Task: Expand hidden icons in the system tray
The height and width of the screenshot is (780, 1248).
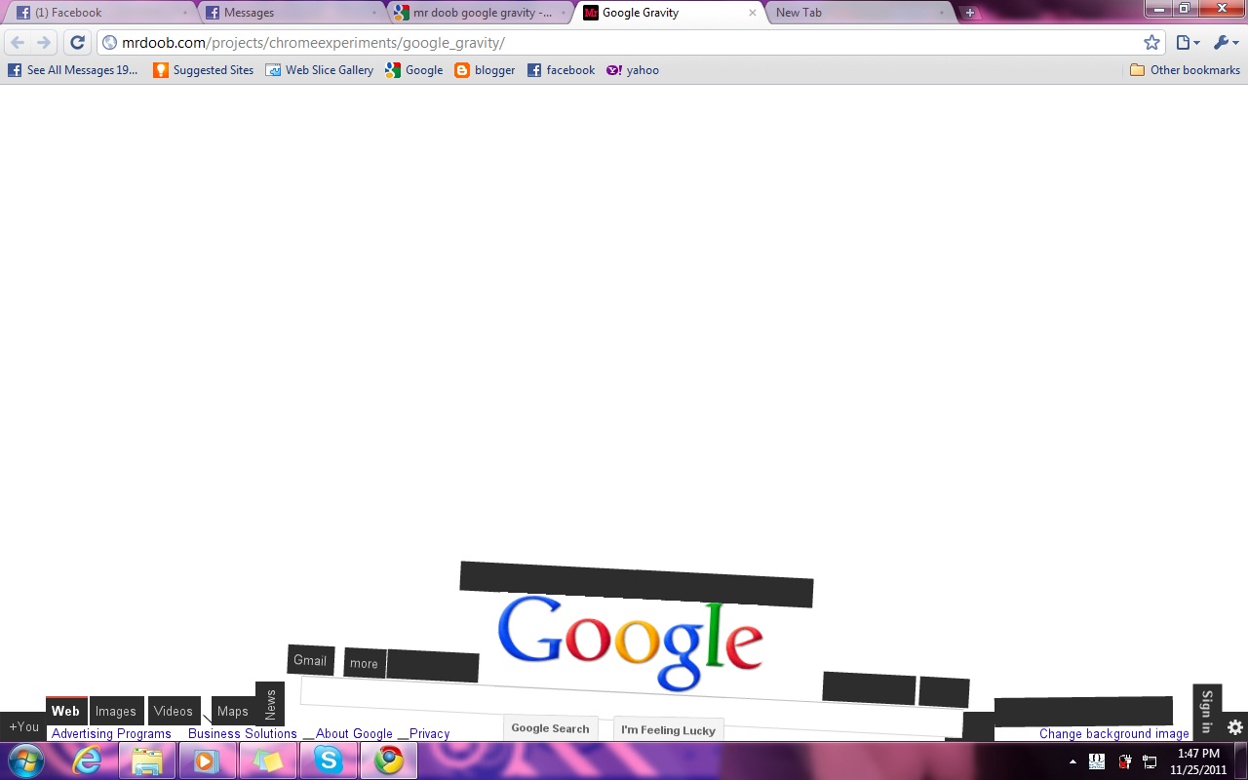Action: coord(1072,760)
